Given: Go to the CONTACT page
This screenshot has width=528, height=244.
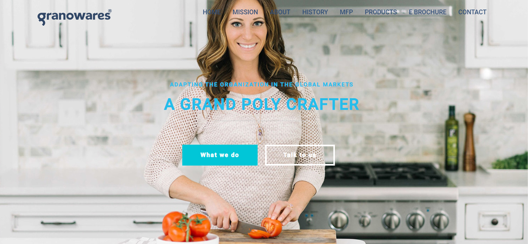Looking at the screenshot, I should pyautogui.click(x=472, y=12).
